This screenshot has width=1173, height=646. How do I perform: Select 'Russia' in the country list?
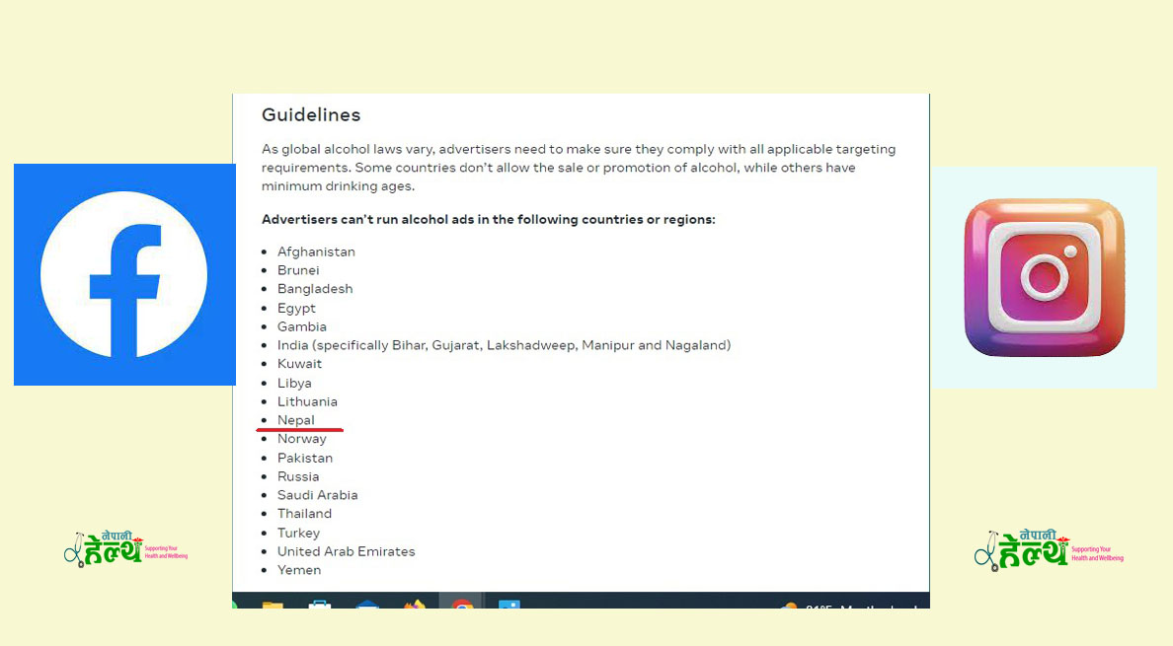point(298,476)
